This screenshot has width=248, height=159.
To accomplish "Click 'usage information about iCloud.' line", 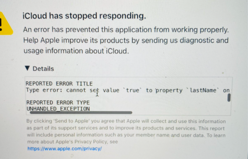I will (x=76, y=51).
